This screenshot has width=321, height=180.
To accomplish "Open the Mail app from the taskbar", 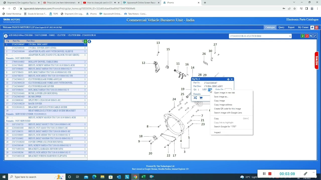I will click(x=86, y=177).
